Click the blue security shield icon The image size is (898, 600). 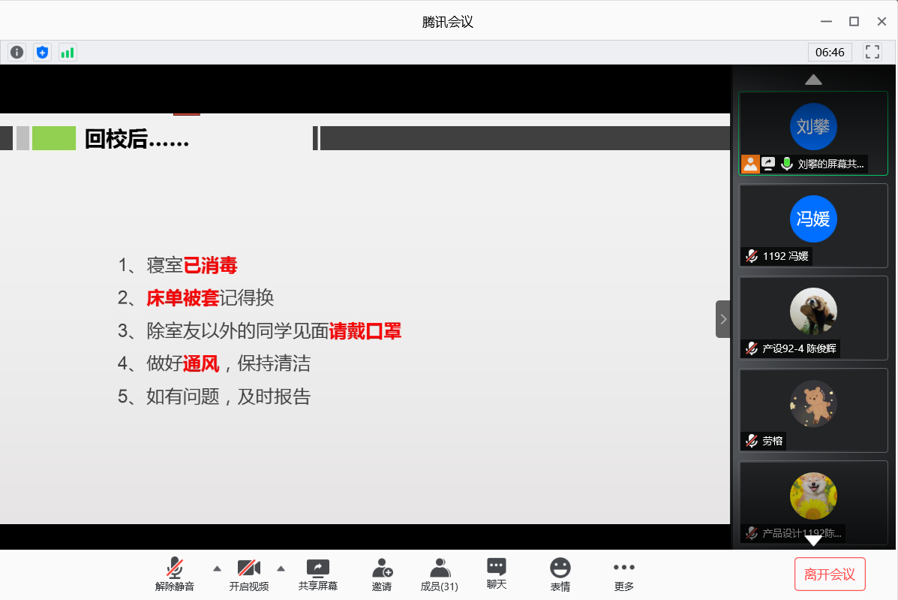43,53
